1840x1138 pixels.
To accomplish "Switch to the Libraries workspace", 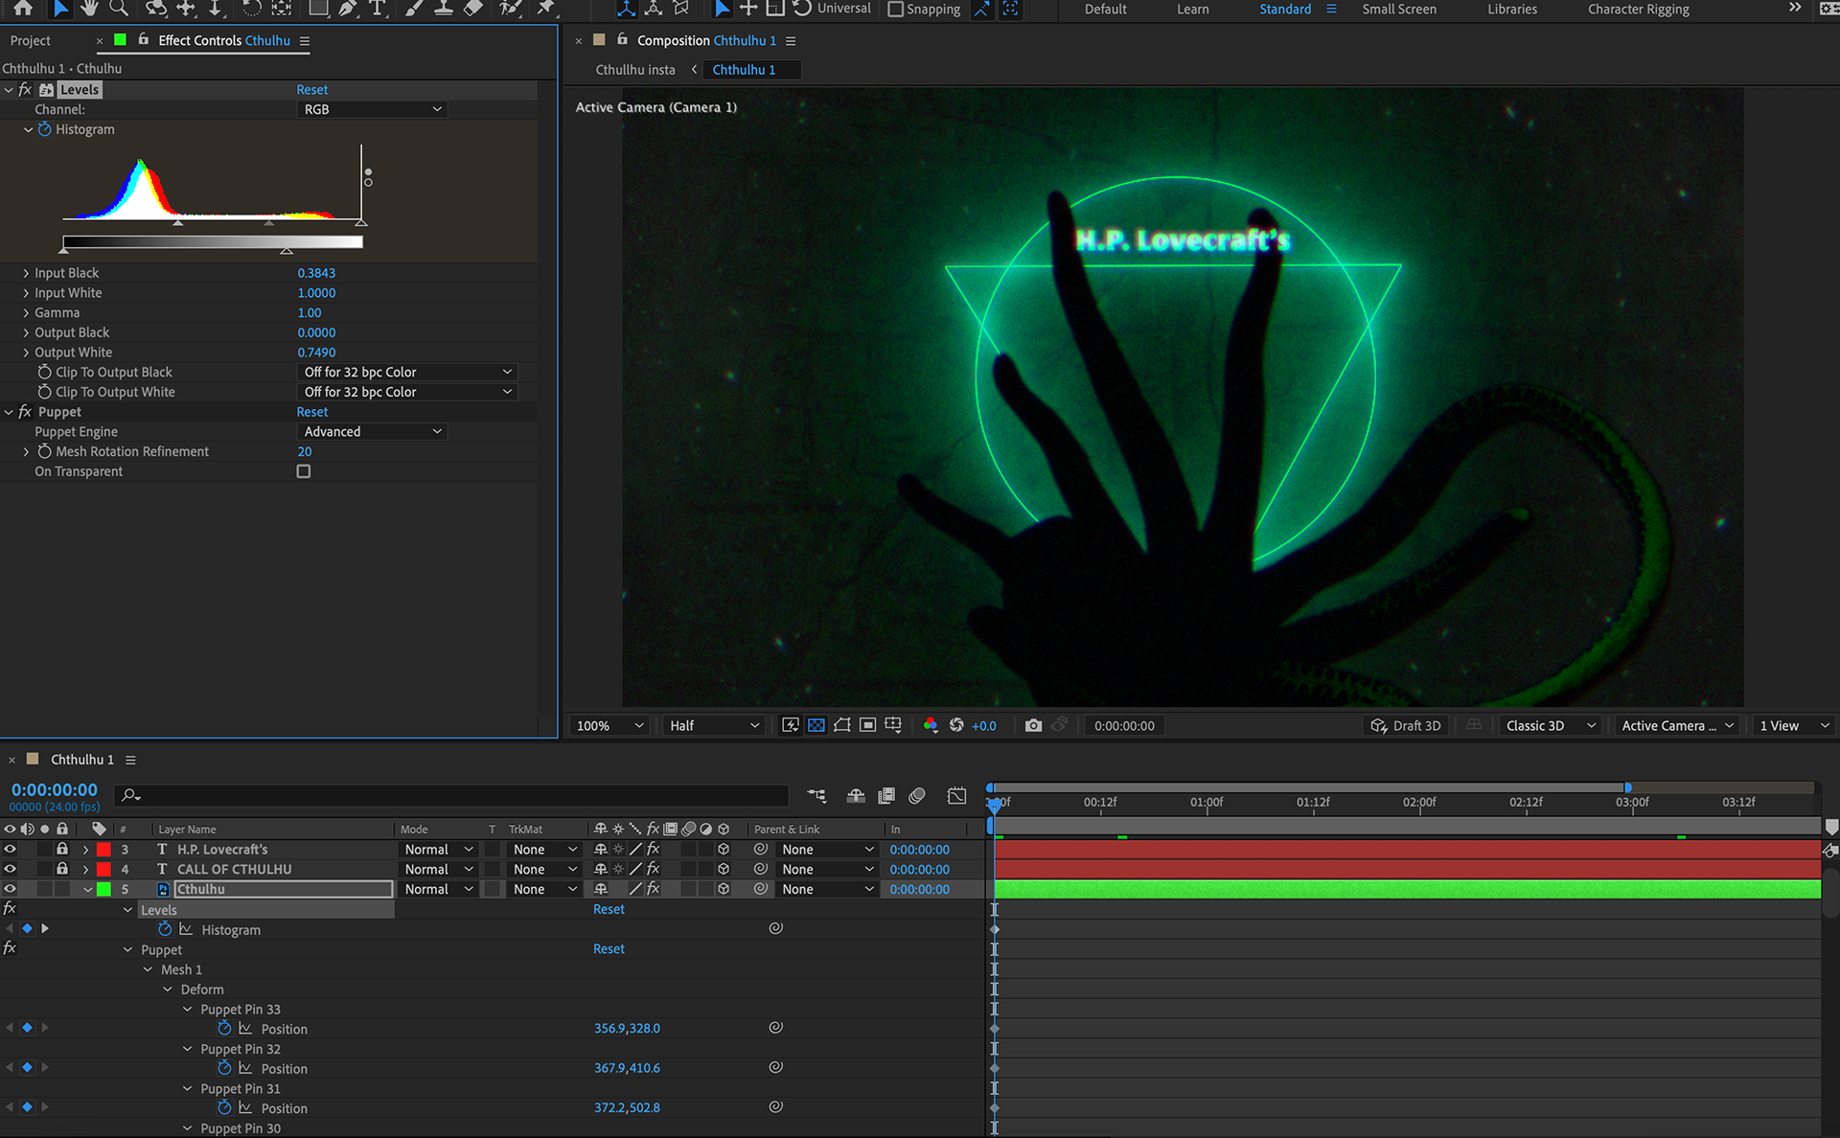I will point(1512,9).
